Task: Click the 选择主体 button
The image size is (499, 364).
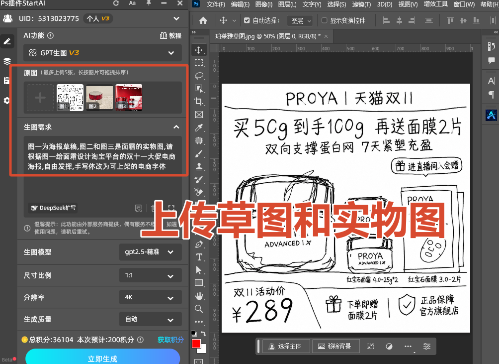Action: pos(285,347)
